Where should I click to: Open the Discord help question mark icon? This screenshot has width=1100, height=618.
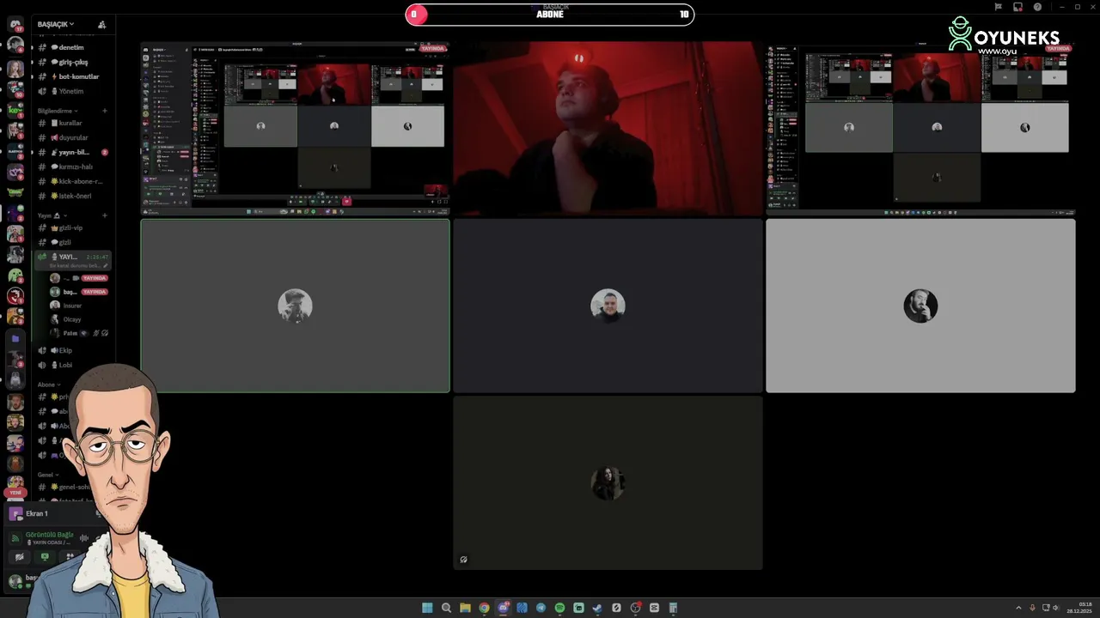[x=1037, y=7]
